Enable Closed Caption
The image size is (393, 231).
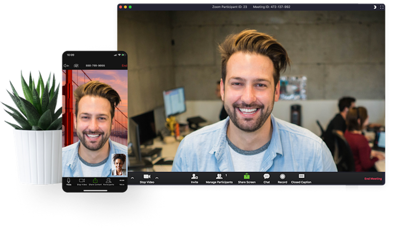click(301, 177)
